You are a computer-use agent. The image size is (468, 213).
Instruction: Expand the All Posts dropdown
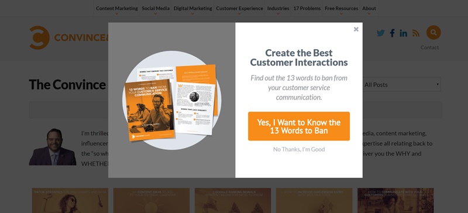(402, 84)
